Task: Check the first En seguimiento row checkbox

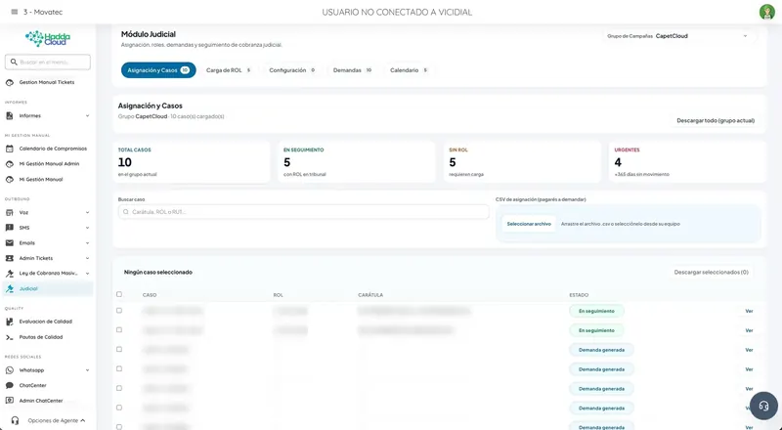Action: pos(119,310)
